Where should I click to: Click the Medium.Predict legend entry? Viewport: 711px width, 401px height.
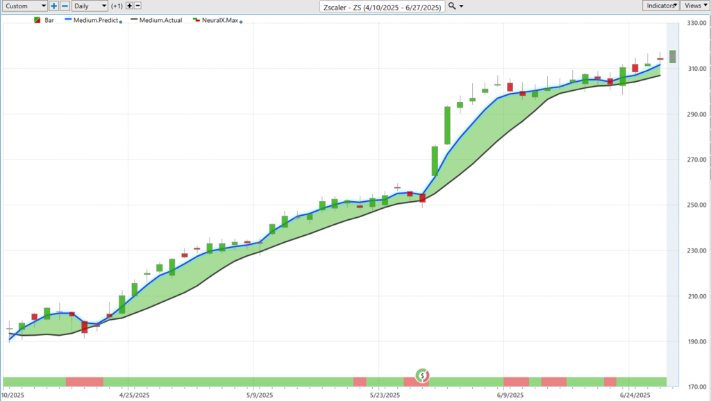tap(92, 20)
